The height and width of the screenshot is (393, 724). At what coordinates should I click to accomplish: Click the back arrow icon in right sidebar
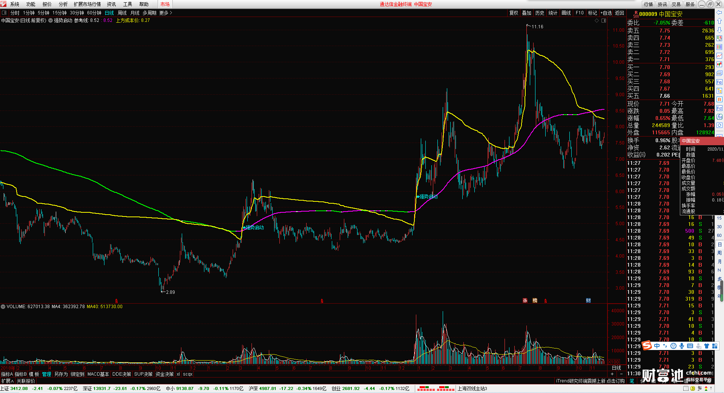click(719, 12)
